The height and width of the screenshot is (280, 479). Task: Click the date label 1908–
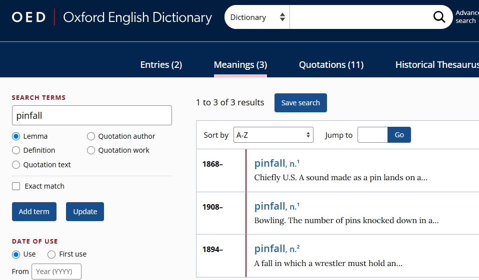(212, 207)
